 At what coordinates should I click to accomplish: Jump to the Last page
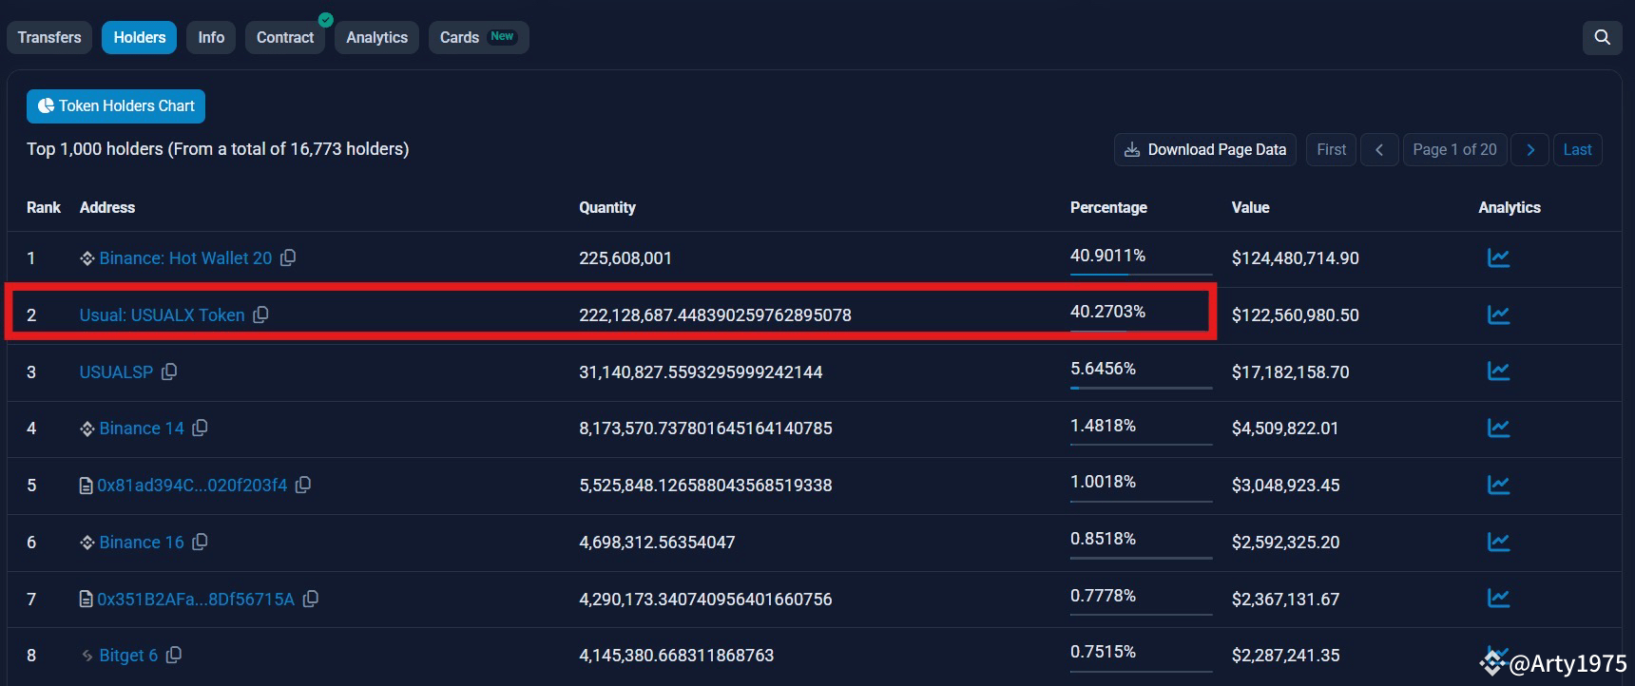coord(1577,149)
